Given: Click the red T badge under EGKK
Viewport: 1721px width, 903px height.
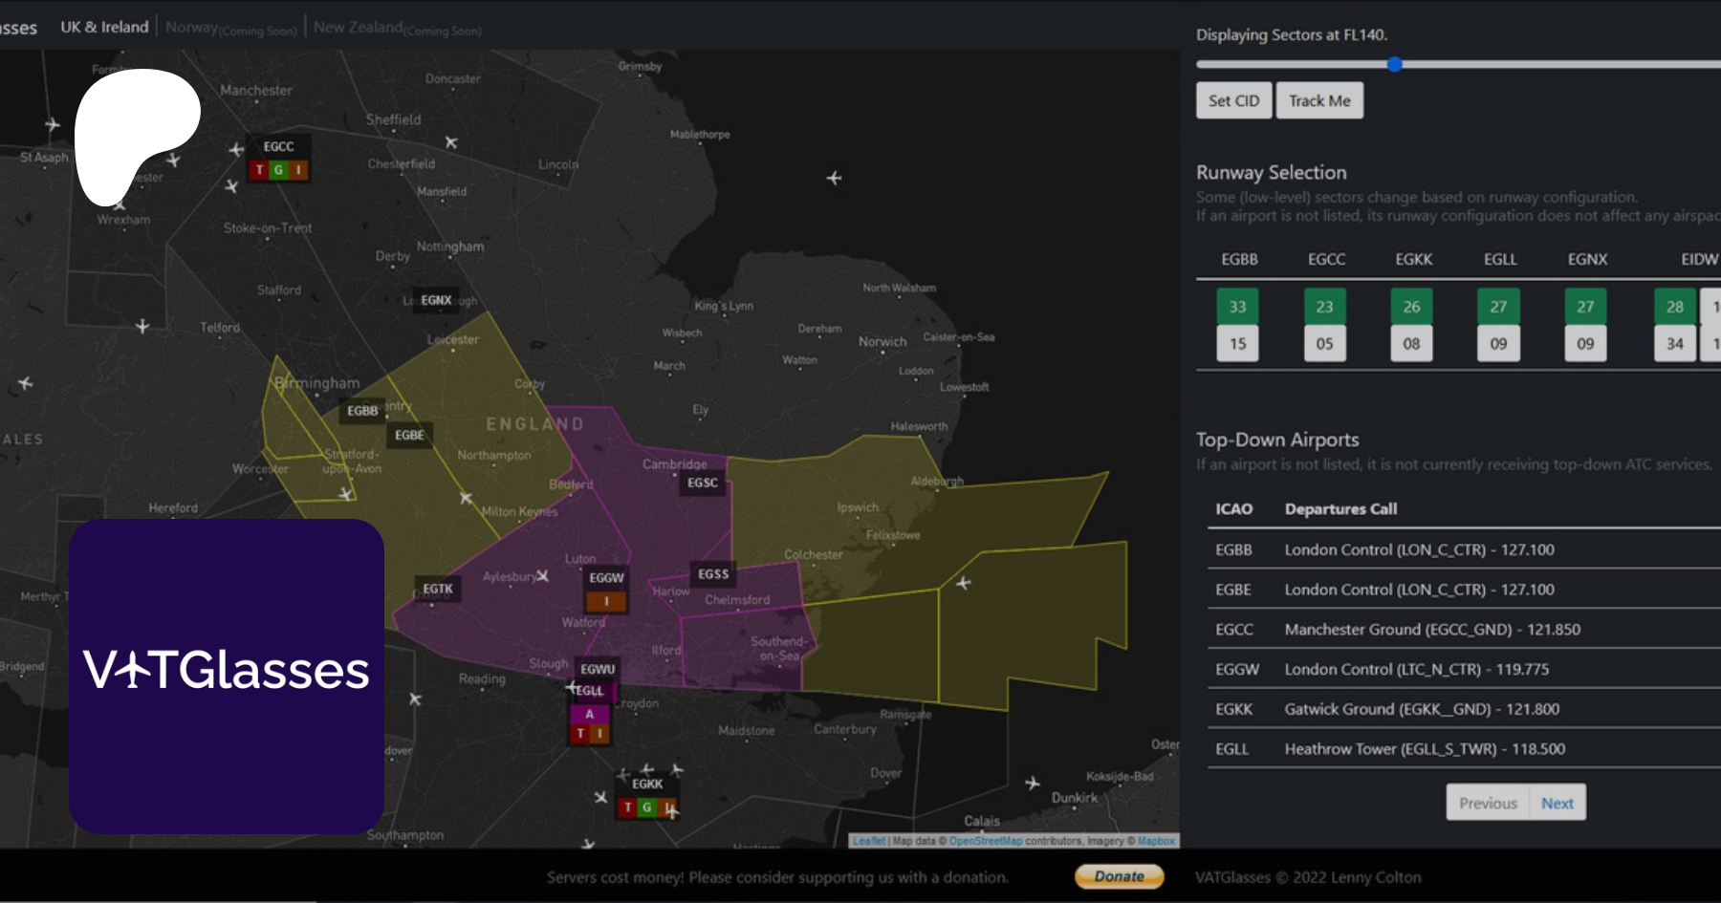Looking at the screenshot, I should [x=628, y=807].
